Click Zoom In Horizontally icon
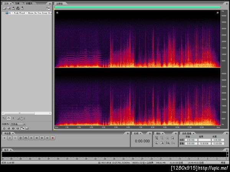The height and width of the screenshot is (172, 230). pyautogui.click(x=156, y=138)
